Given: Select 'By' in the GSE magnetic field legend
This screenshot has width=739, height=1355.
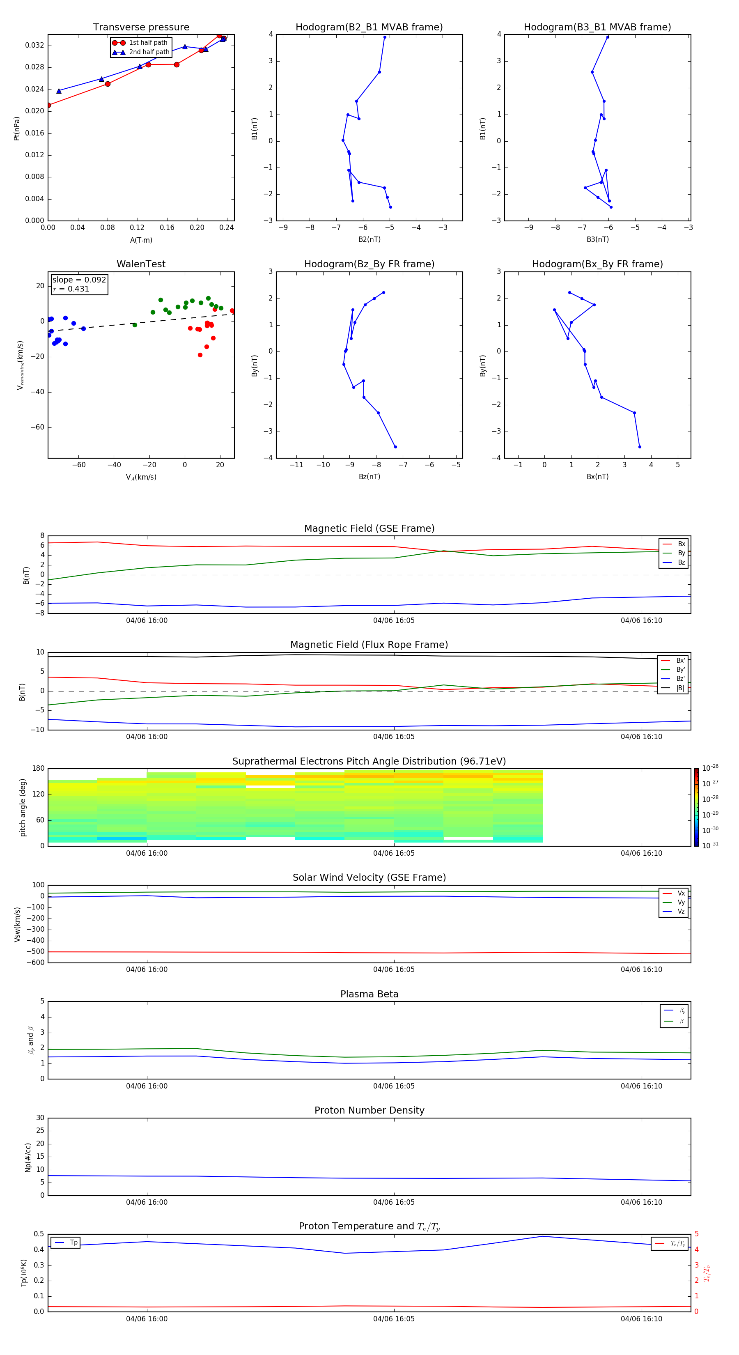Looking at the screenshot, I should [x=674, y=553].
